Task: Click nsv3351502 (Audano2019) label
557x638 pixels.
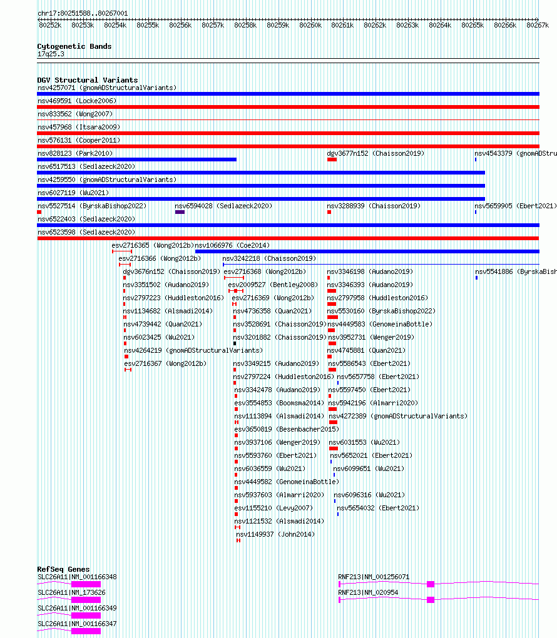Action: tap(166, 285)
